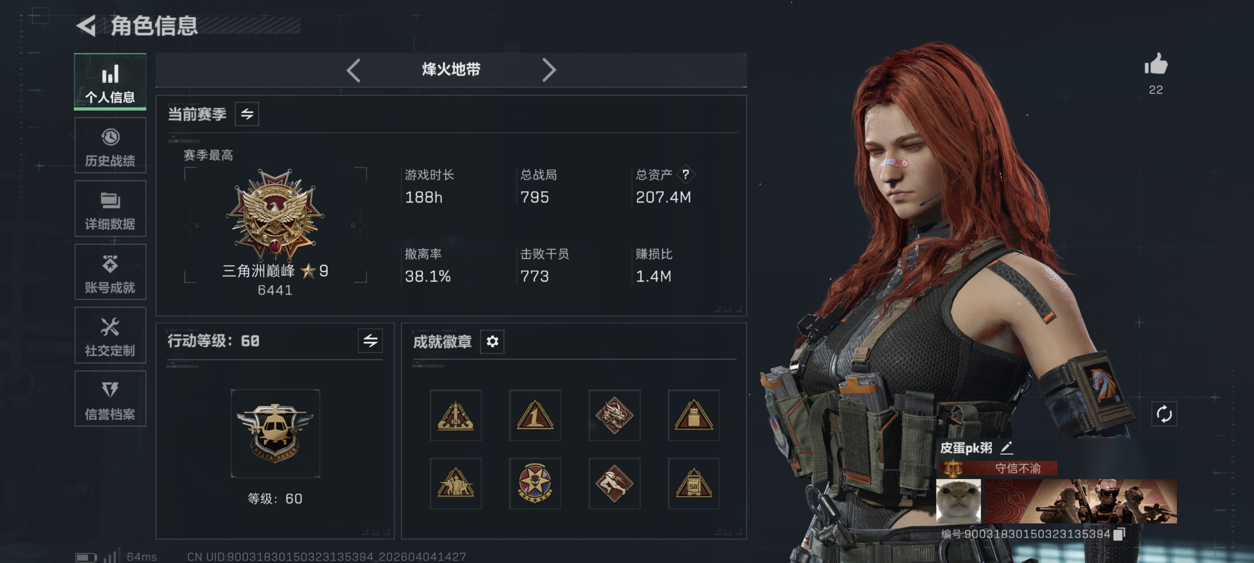Click the 总资产 question mark help icon
Viewport: 1254px width, 563px height.
point(685,174)
